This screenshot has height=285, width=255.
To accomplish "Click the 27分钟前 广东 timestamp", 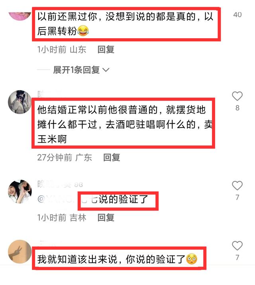I will click(65, 157).
